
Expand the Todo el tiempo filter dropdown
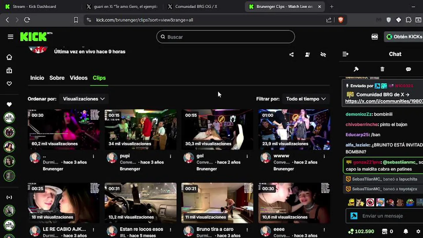coord(306,99)
